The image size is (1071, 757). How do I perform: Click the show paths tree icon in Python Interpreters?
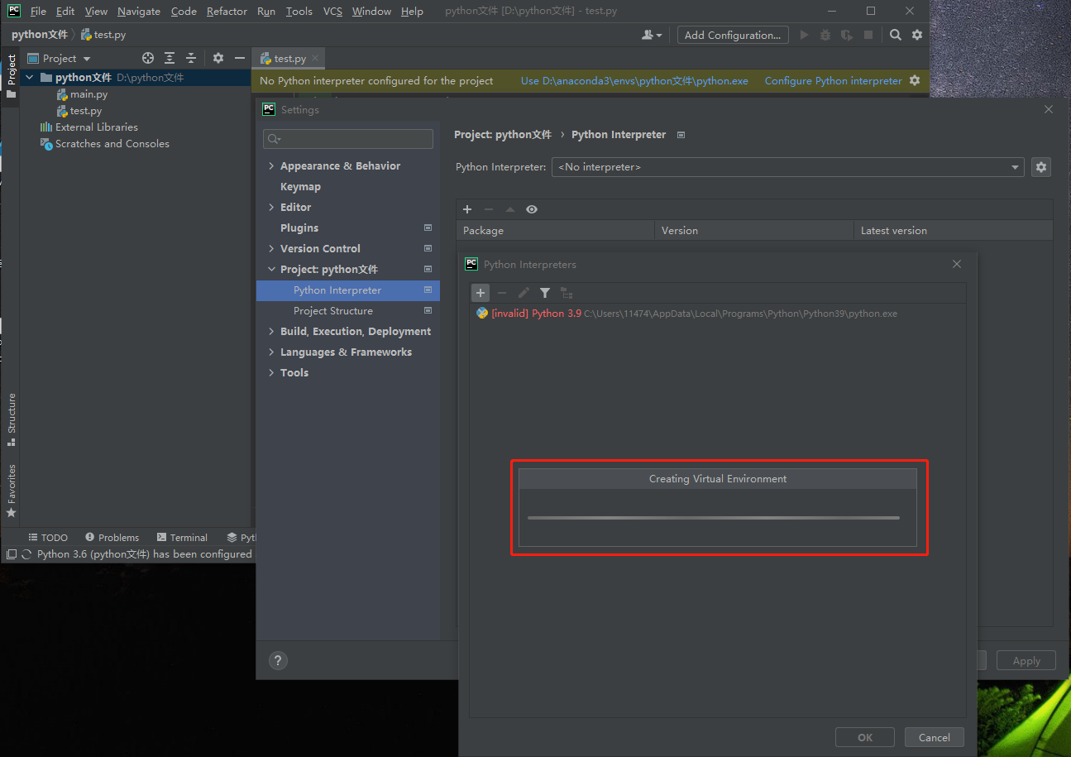click(x=567, y=293)
